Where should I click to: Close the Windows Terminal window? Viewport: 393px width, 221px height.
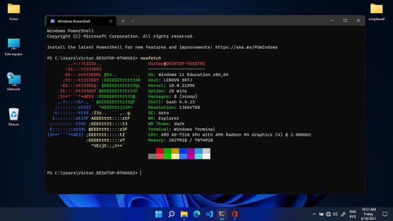(x=359, y=20)
